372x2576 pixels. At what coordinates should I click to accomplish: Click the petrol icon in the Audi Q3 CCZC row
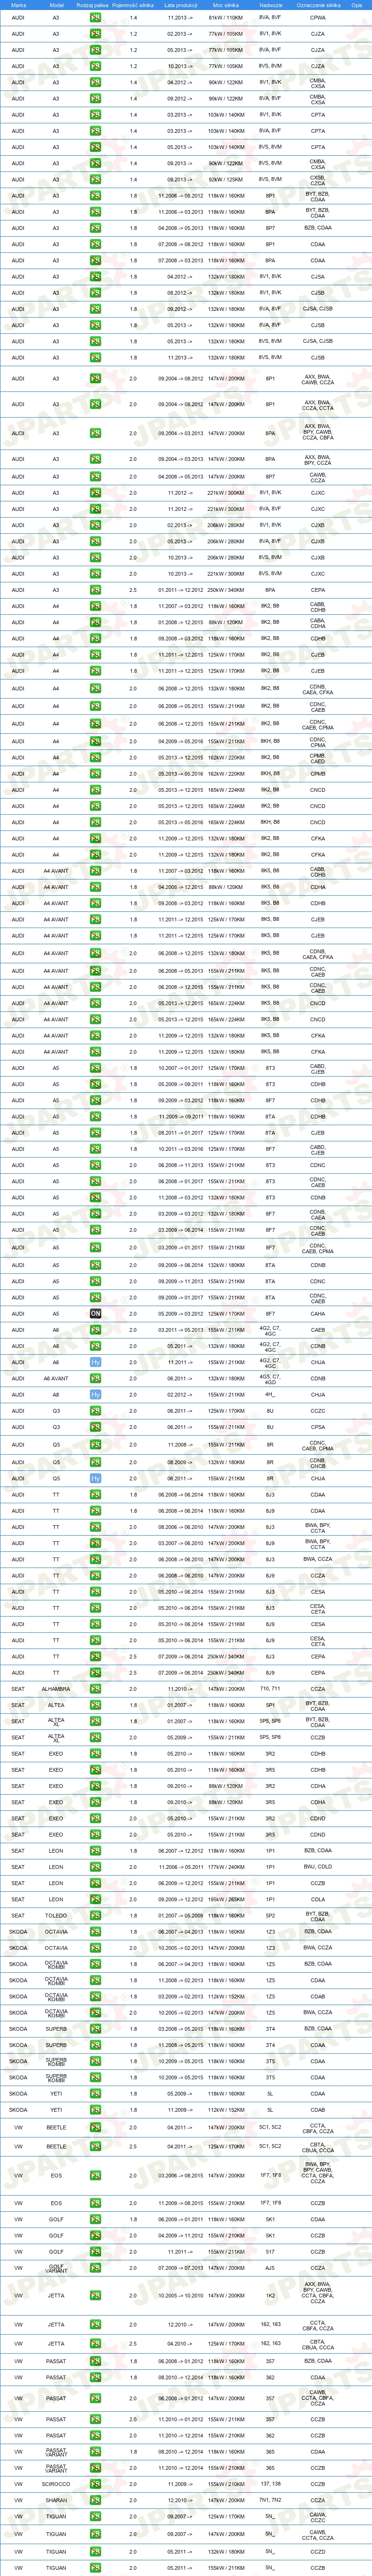click(x=96, y=1411)
